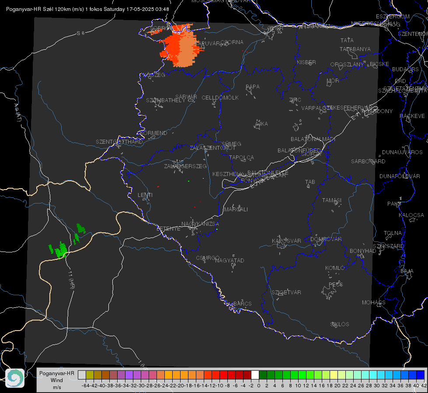Click the 'TATA' city label

(347, 40)
